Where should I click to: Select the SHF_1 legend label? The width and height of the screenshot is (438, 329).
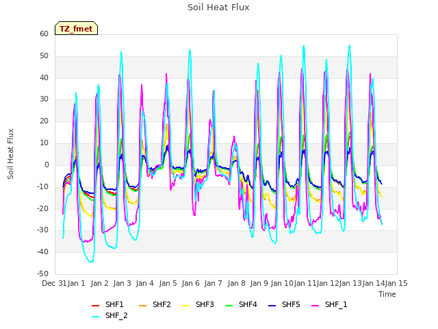coord(336,304)
